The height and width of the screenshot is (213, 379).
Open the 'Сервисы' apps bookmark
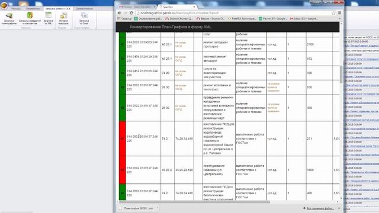[x=125, y=18]
